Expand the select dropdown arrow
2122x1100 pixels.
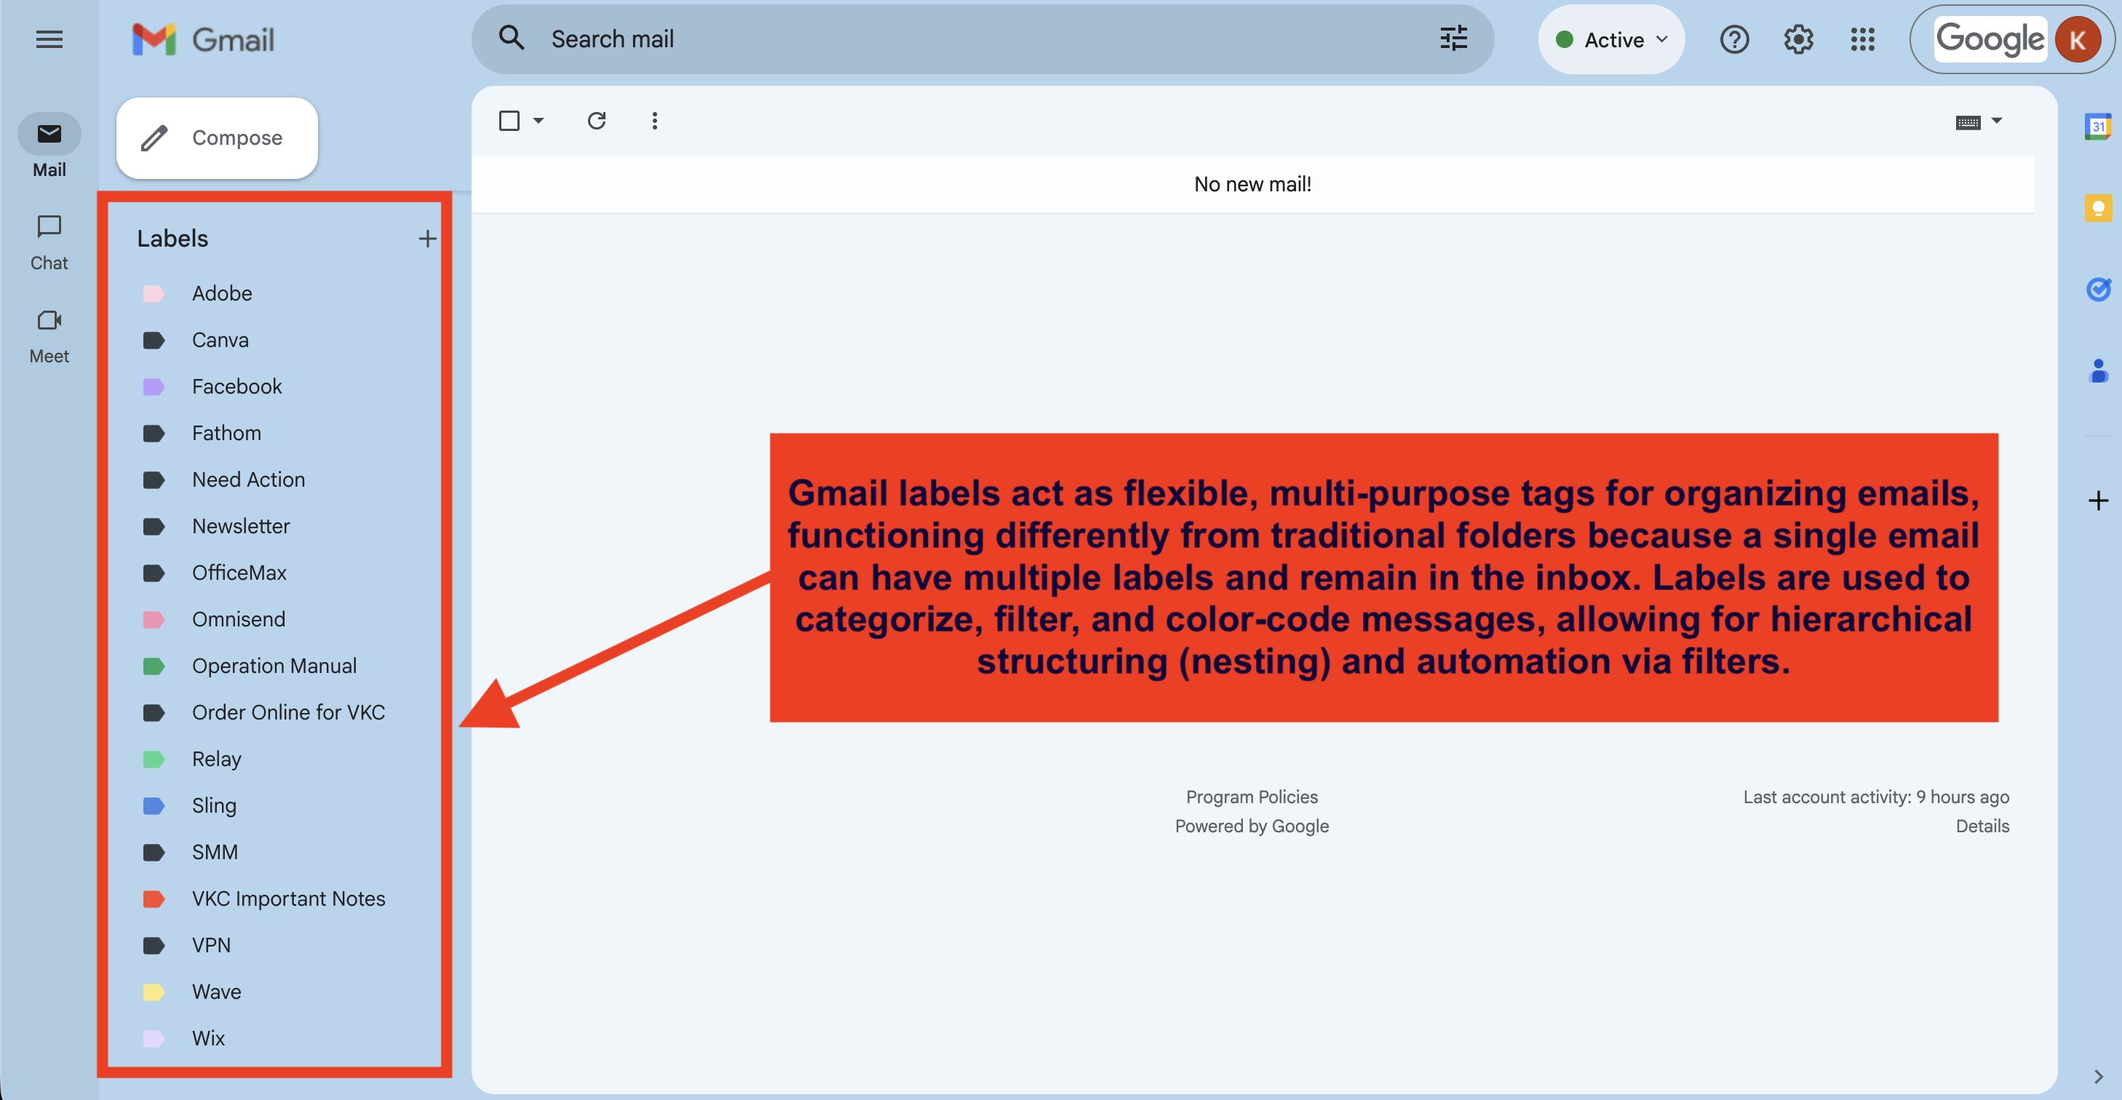(x=539, y=121)
